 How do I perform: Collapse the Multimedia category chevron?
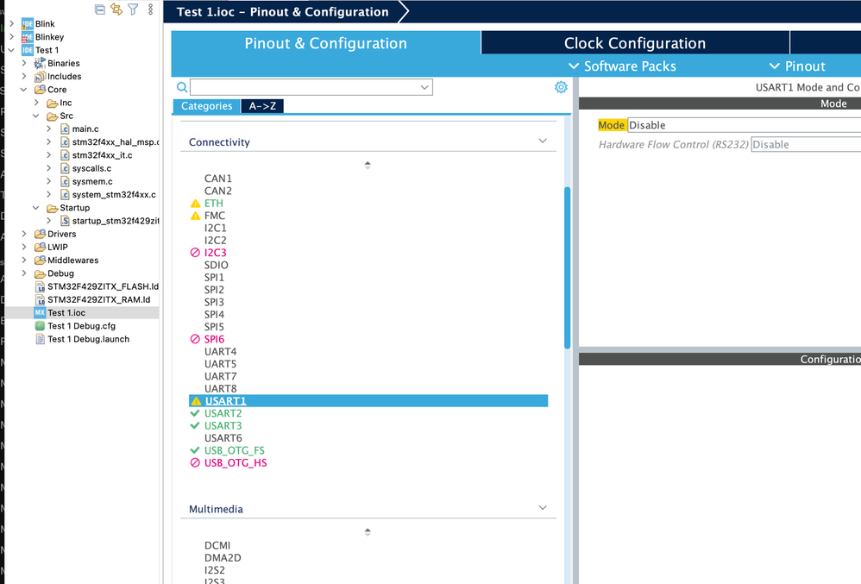(x=543, y=508)
